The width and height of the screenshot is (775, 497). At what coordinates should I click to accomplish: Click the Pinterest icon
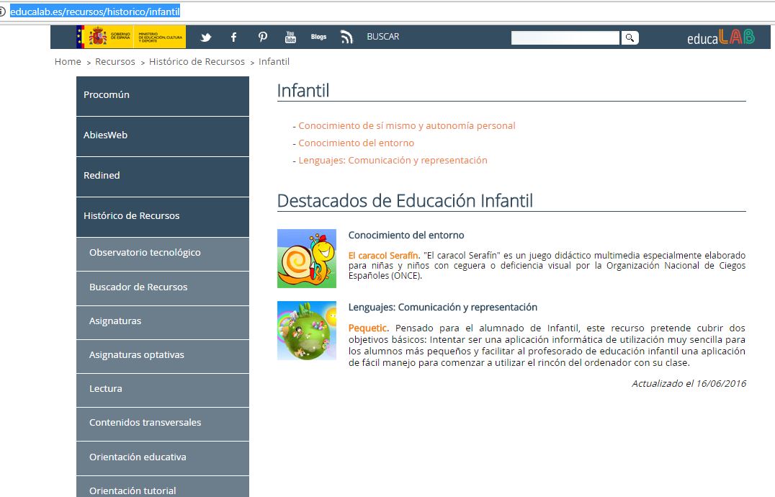[x=263, y=37]
